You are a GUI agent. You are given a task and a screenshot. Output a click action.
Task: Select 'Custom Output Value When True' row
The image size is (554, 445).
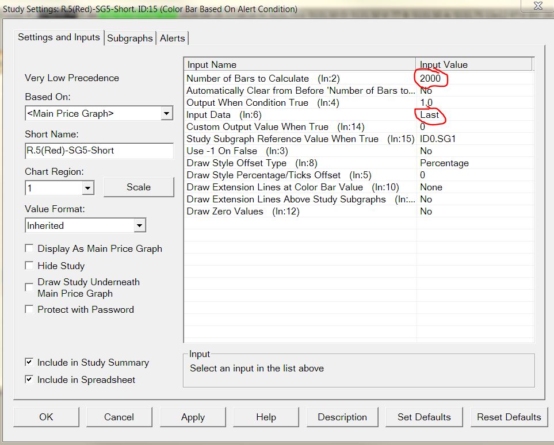pos(358,127)
